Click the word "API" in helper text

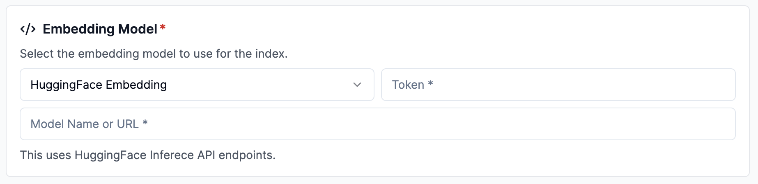tap(206, 155)
